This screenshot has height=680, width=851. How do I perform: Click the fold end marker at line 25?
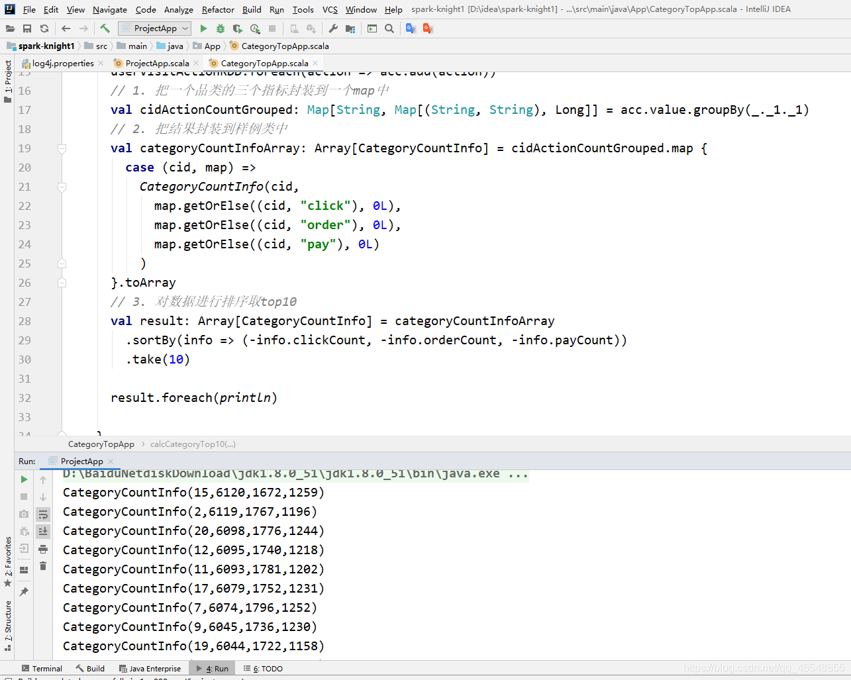click(62, 264)
